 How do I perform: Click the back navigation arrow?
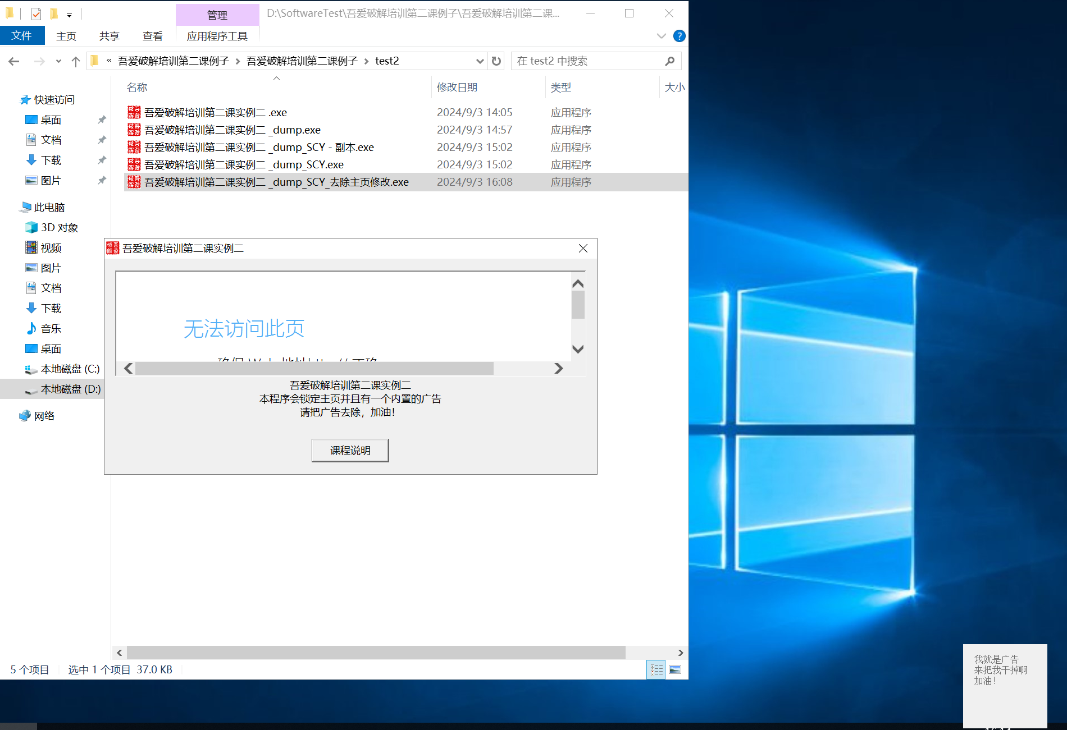(x=14, y=61)
